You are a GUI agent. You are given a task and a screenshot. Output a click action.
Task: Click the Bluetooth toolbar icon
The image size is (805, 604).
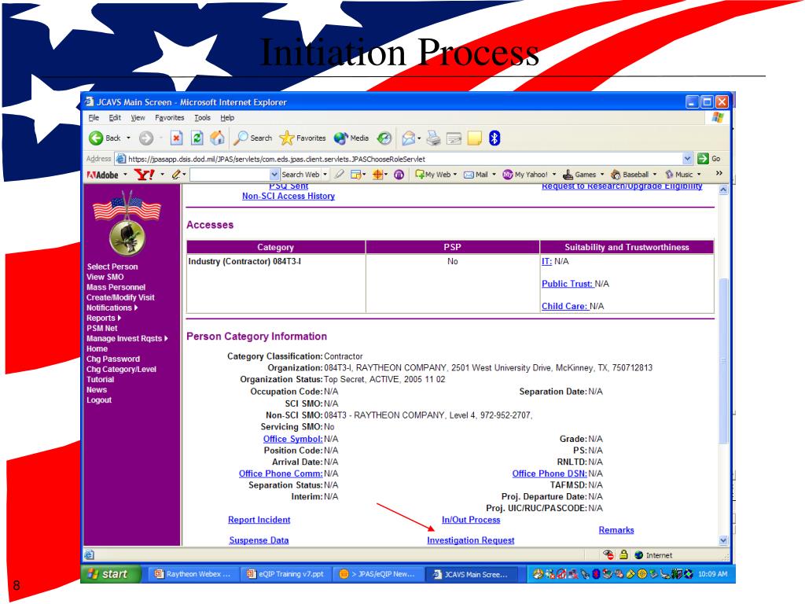(494, 138)
